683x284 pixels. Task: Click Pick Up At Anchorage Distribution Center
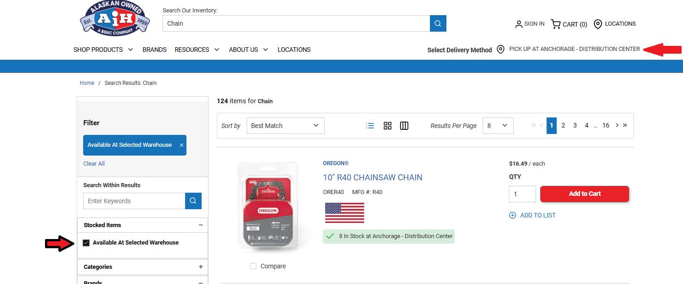coord(575,49)
